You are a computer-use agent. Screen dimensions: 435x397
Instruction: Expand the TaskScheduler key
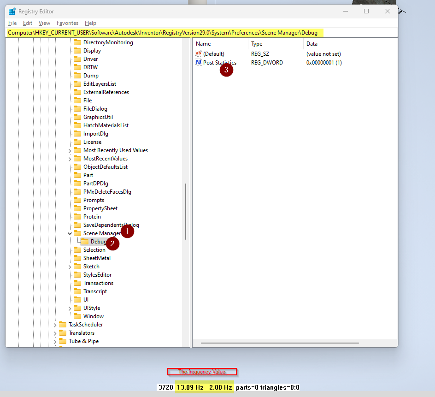pyautogui.click(x=55, y=325)
